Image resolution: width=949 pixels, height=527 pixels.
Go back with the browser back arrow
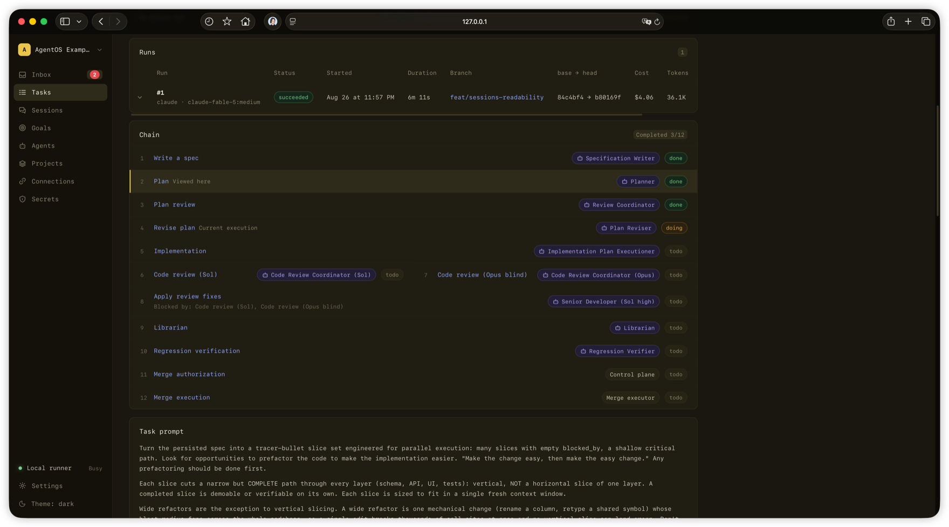point(101,22)
